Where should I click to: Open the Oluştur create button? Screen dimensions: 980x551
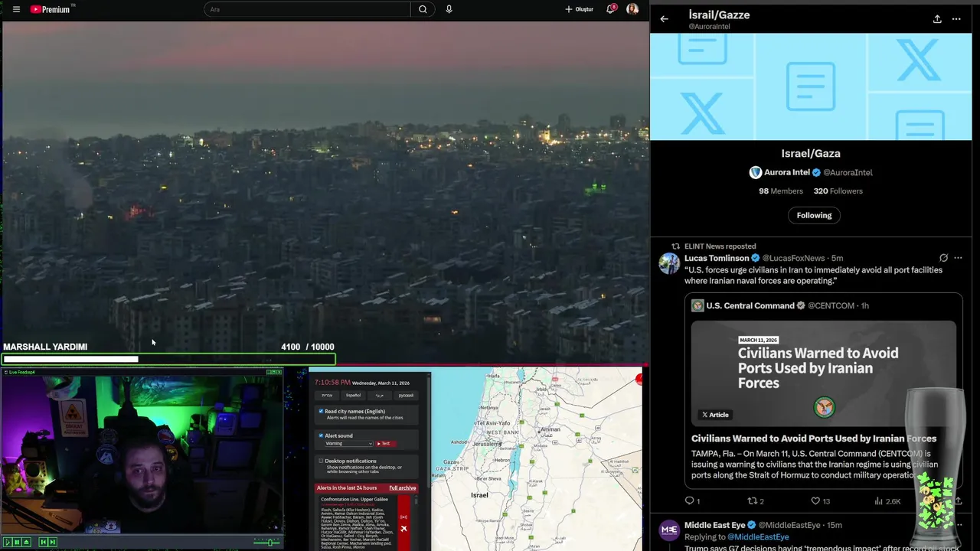(579, 9)
